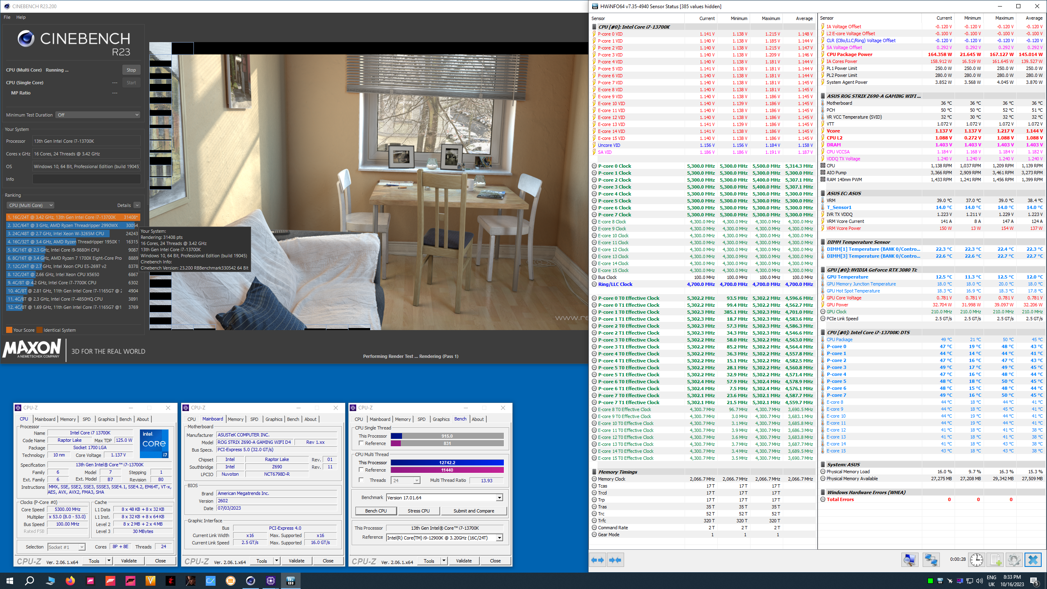
Task: Open HWiNFO sensor settings gear icon
Action: [1014, 560]
